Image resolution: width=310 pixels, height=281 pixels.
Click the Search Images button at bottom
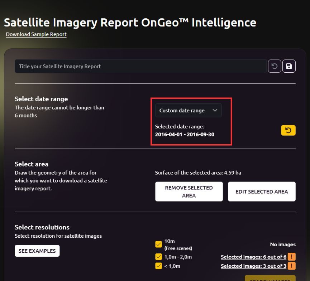[x=270, y=278]
